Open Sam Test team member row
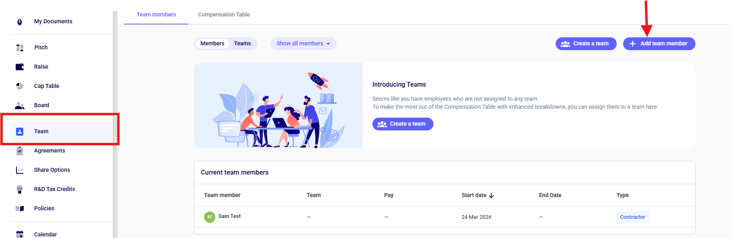Viewport: 732px width, 238px height. pyautogui.click(x=444, y=217)
